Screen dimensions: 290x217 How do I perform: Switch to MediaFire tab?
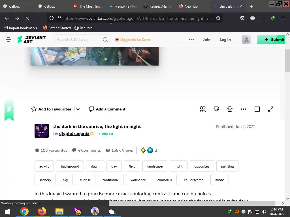[x=123, y=6]
